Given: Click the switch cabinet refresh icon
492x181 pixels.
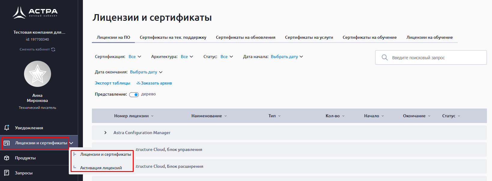Looking at the screenshot, I should (x=53, y=49).
